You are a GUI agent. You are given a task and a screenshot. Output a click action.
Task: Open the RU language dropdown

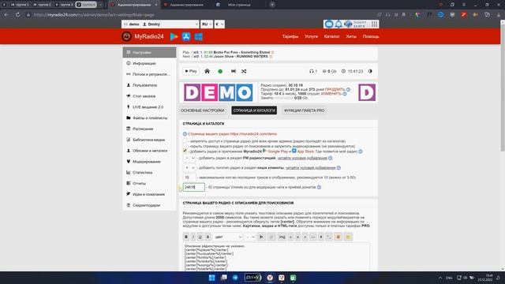click(x=207, y=24)
